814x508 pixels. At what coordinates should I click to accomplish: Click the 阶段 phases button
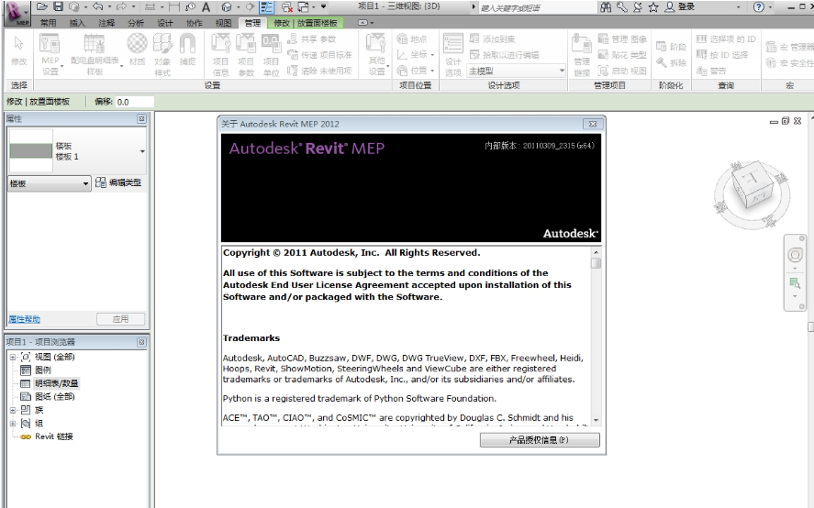click(671, 47)
